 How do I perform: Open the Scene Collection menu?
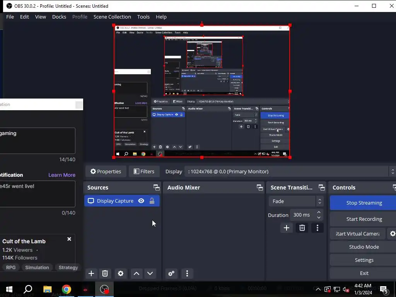[112, 17]
